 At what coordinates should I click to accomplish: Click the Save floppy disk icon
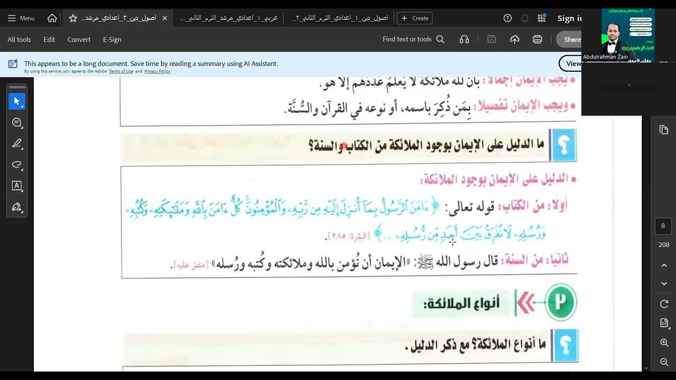[x=492, y=40]
